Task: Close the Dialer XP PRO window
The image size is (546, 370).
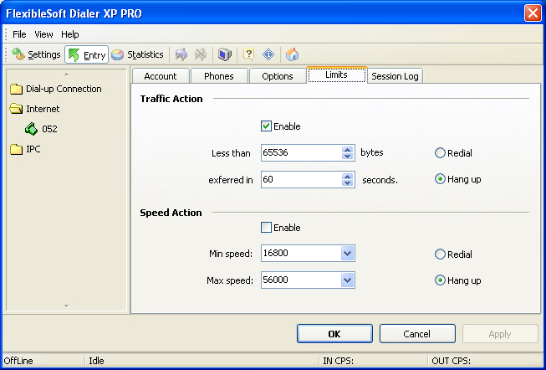Action: [x=533, y=13]
